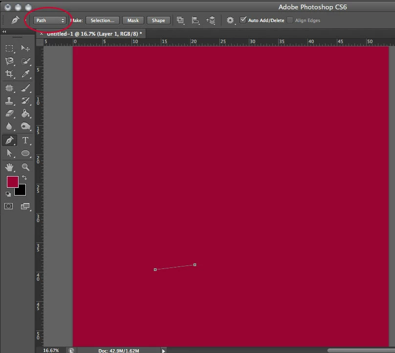
Task: Select the Blur tool
Action: [9, 126]
